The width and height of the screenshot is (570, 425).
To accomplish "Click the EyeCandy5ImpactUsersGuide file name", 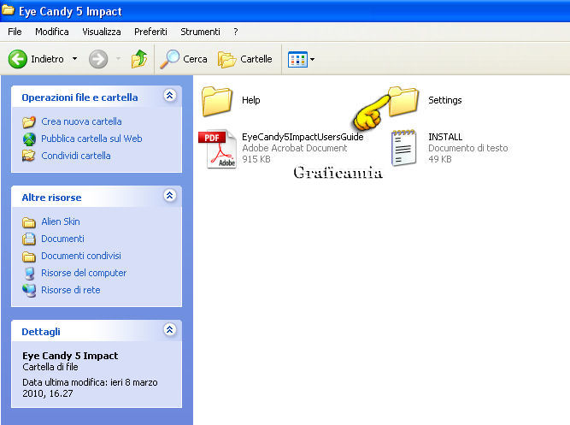I will tap(303, 137).
